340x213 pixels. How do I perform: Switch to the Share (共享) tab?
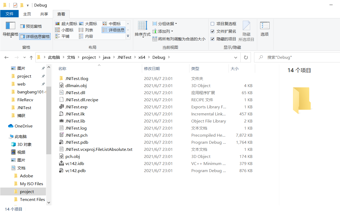point(44,14)
